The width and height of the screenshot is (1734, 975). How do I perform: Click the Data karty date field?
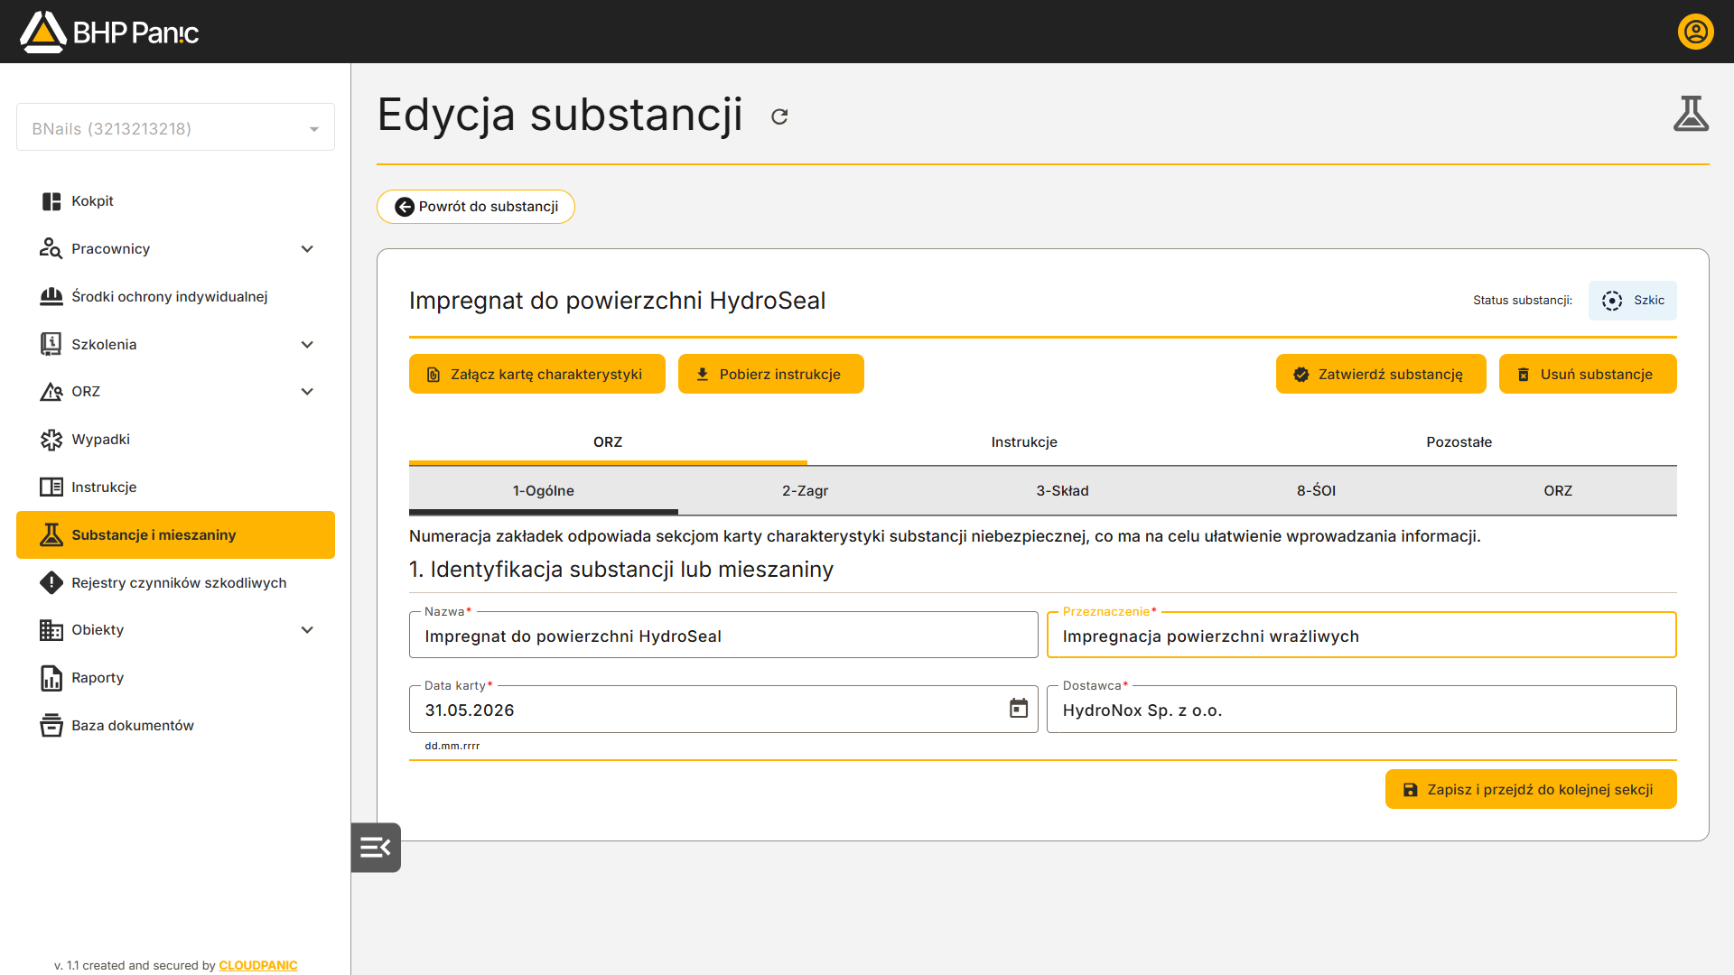coord(723,710)
